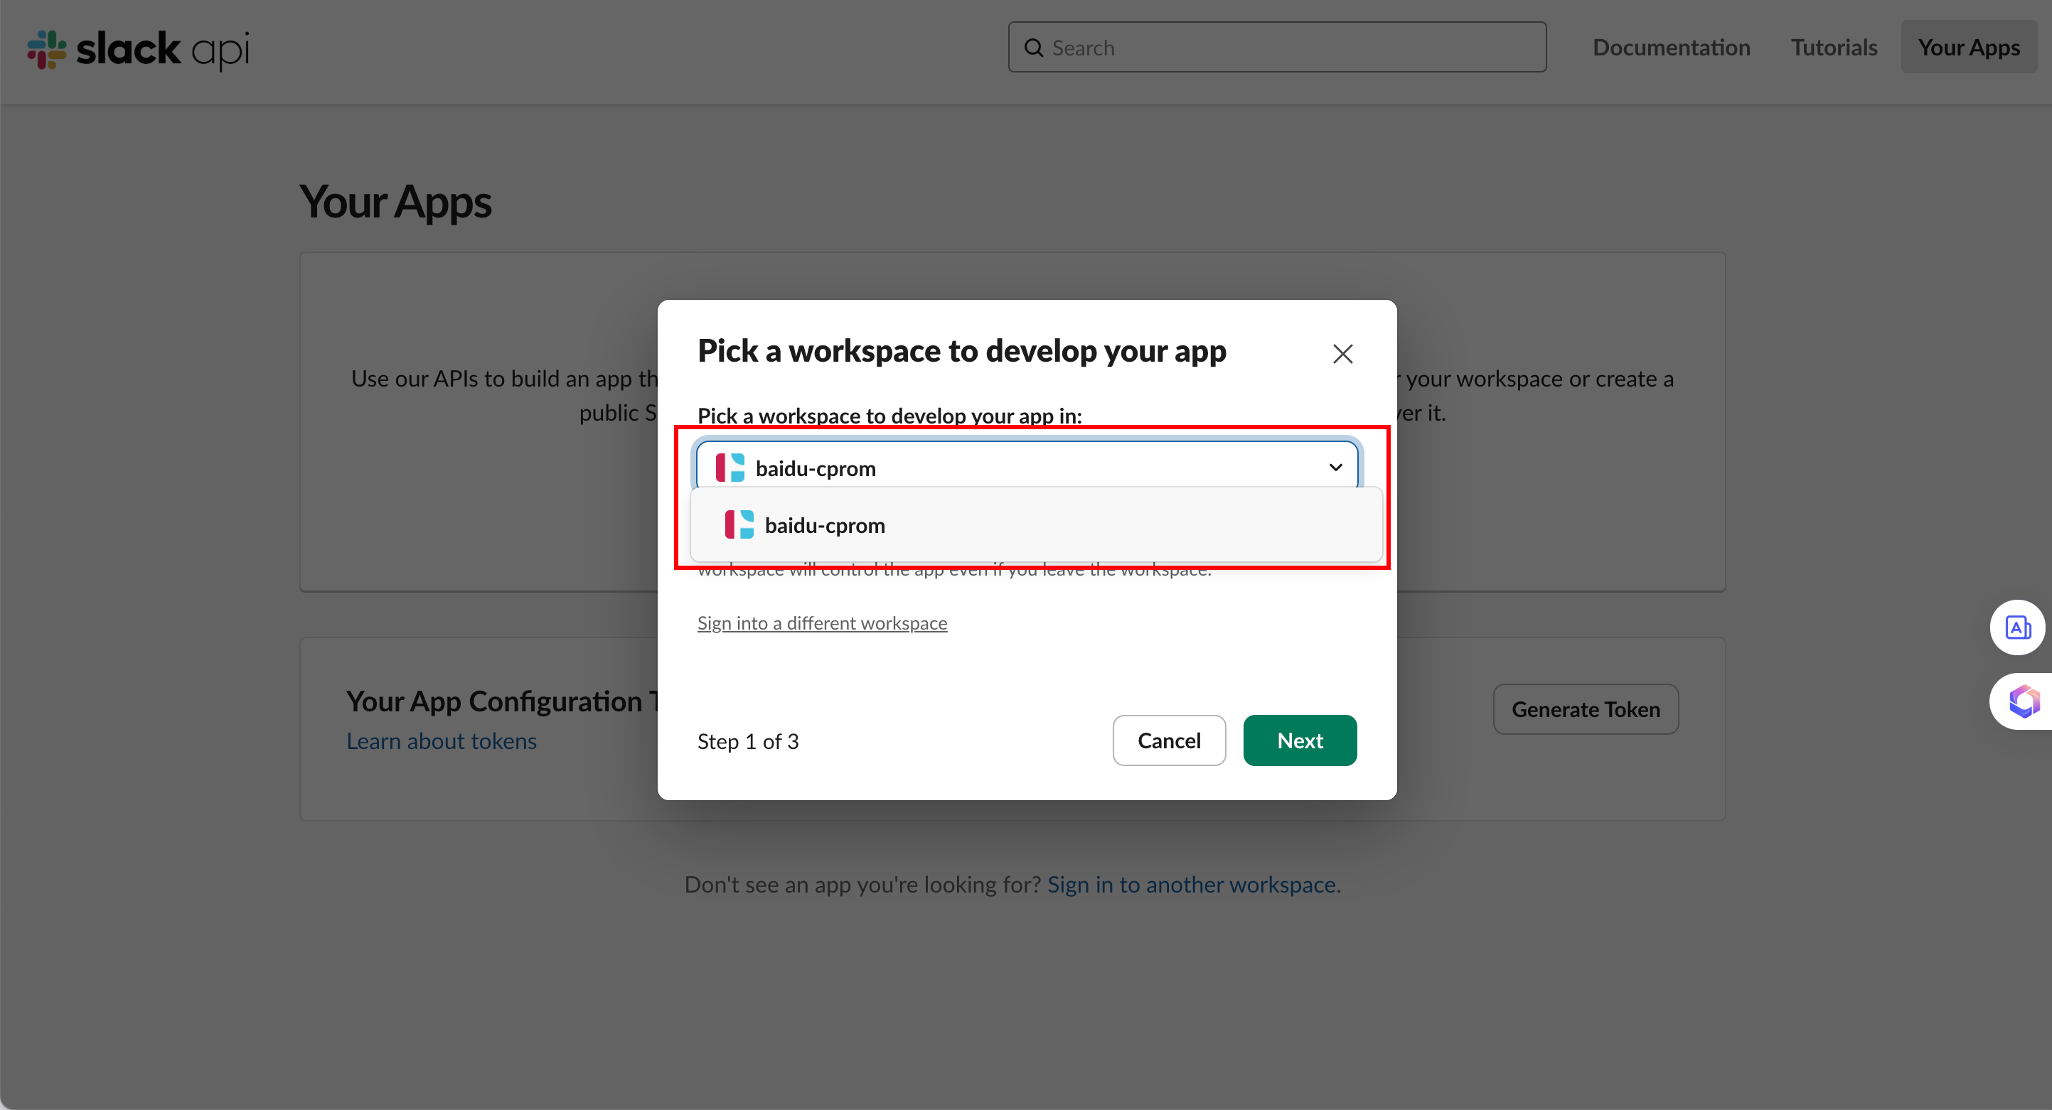The height and width of the screenshot is (1110, 2052).
Task: Click the Cancel button
Action: pos(1169,740)
